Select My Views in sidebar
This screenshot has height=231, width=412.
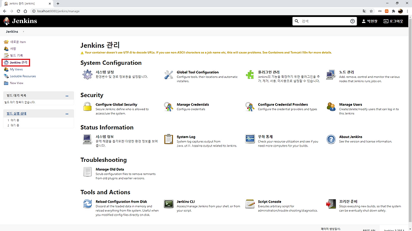click(16, 69)
